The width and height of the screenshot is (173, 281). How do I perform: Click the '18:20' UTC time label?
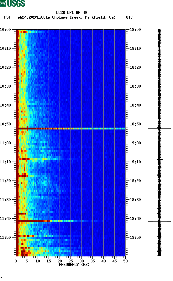click(x=135, y=67)
